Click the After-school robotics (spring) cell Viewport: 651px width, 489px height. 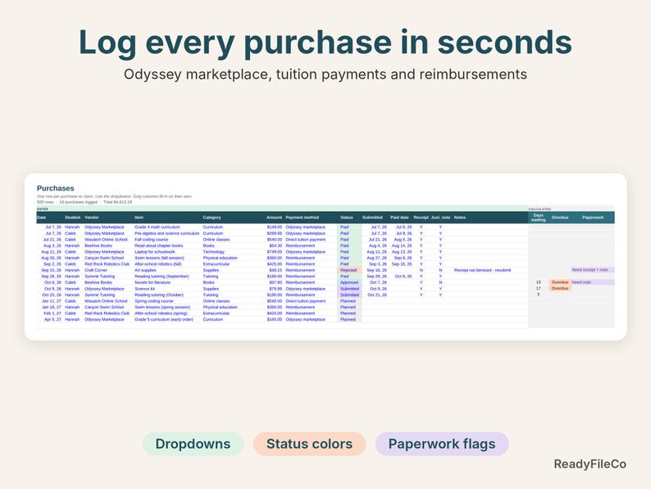click(x=161, y=313)
